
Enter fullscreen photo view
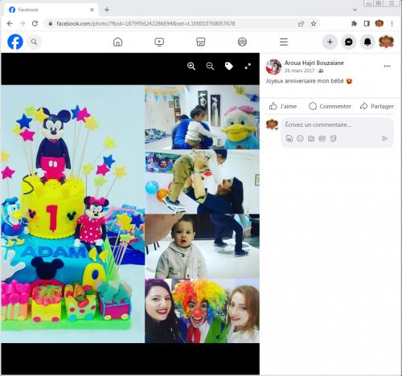(x=248, y=66)
